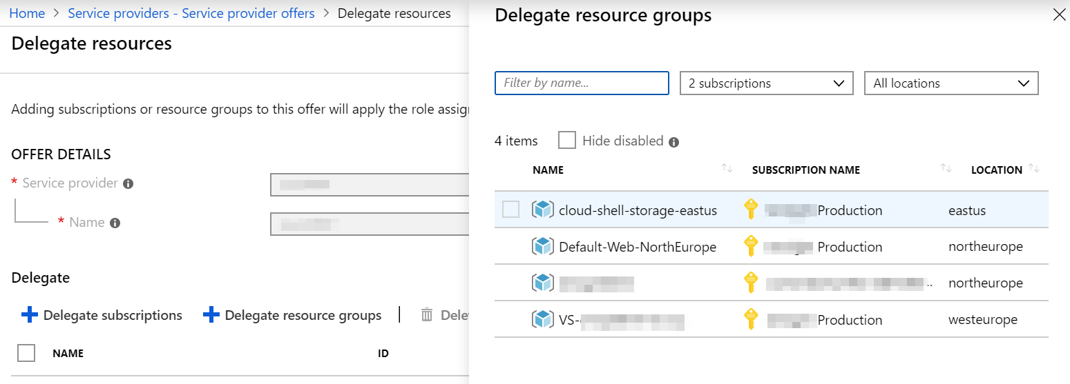Click the key icon in cloud-shell-storage-eastus row
This screenshot has height=384, width=1070.
(x=750, y=210)
